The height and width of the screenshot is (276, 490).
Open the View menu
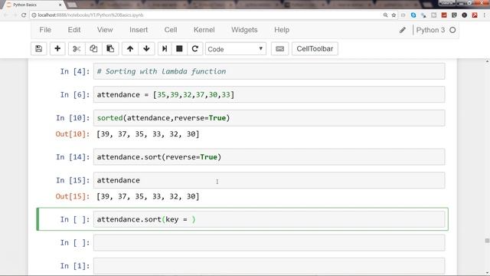pyautogui.click(x=105, y=30)
